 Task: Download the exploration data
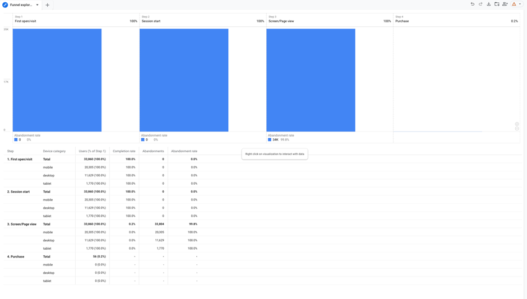click(489, 4)
